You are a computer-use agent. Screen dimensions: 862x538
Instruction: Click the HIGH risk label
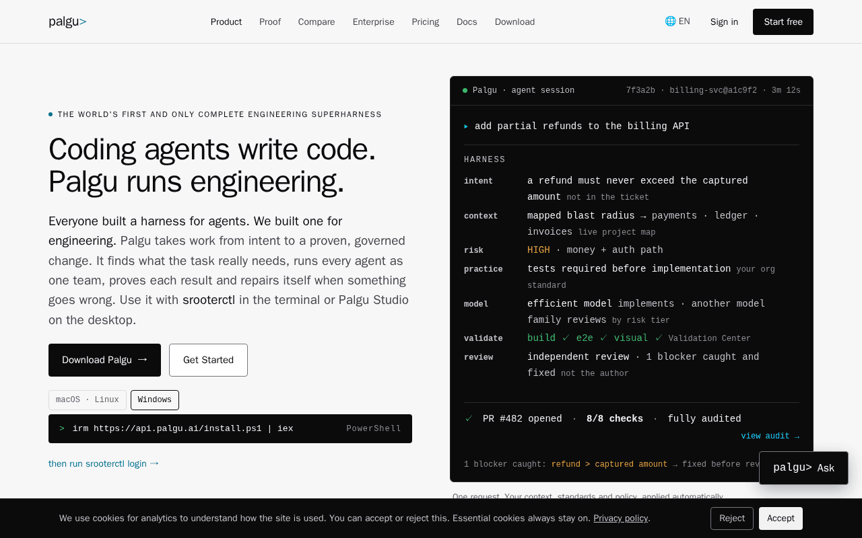coord(539,249)
